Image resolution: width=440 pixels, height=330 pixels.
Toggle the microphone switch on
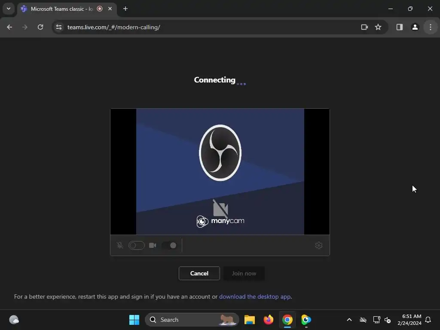pos(136,245)
